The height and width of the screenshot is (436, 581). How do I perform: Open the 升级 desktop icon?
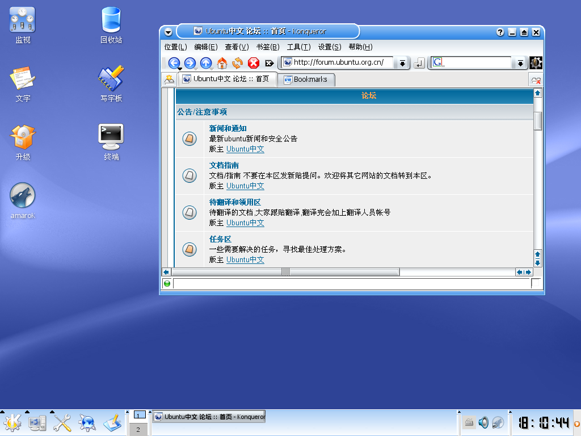pyautogui.click(x=23, y=142)
